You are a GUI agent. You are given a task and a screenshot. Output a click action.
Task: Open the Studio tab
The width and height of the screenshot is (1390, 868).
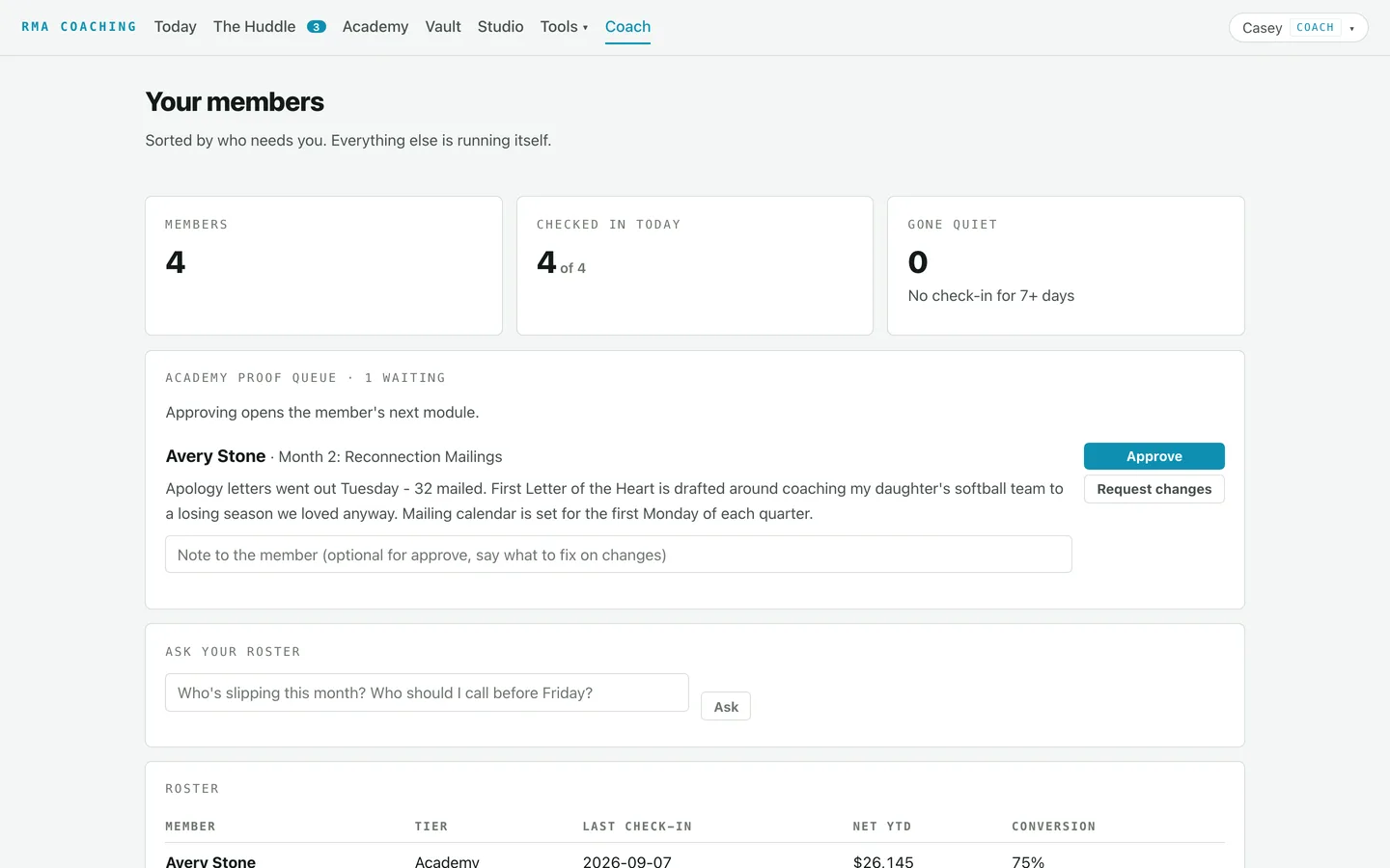(500, 27)
